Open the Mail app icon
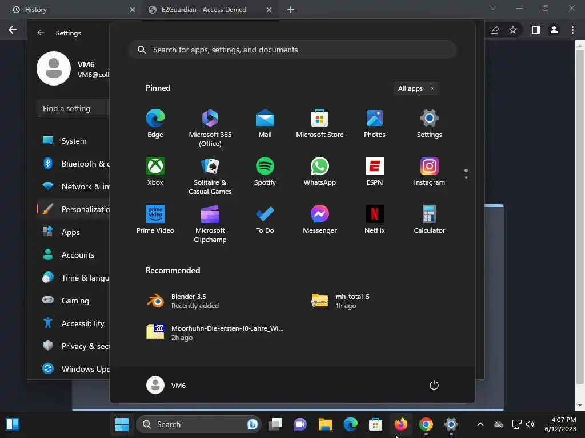Screen dimensions: 585x438 tap(265, 124)
